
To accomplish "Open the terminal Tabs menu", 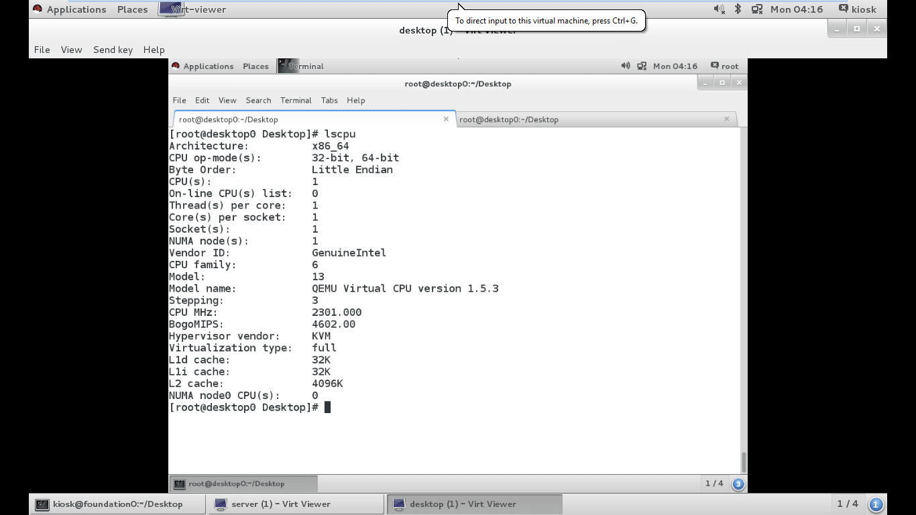I will pyautogui.click(x=329, y=100).
